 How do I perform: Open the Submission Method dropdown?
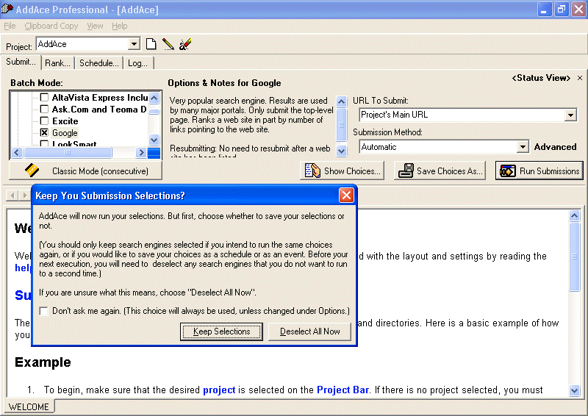[523, 147]
